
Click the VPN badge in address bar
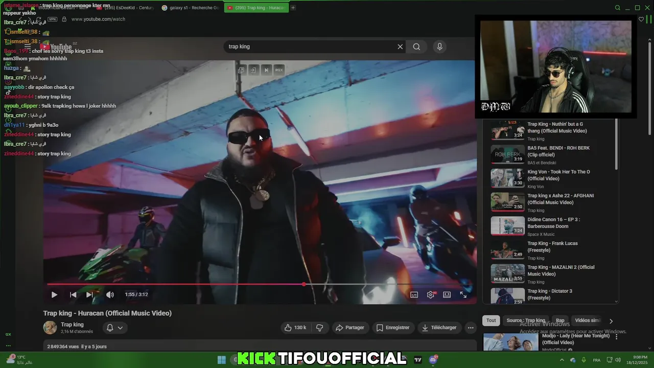pos(52,19)
